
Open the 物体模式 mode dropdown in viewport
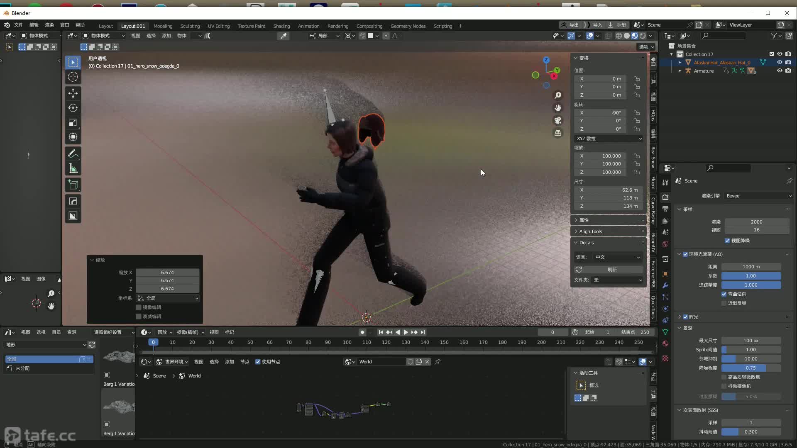(104, 36)
